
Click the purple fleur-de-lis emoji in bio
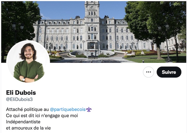point(89,109)
